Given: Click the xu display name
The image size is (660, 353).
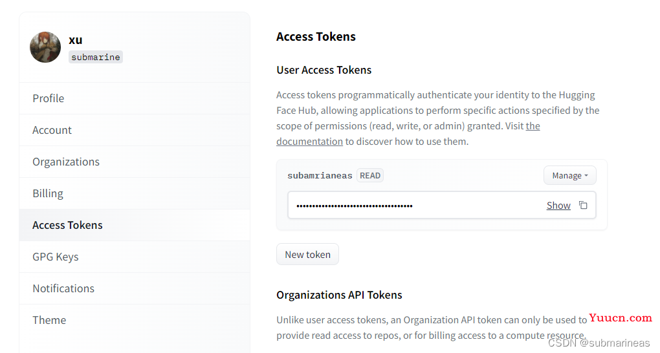Looking at the screenshot, I should (x=76, y=40).
